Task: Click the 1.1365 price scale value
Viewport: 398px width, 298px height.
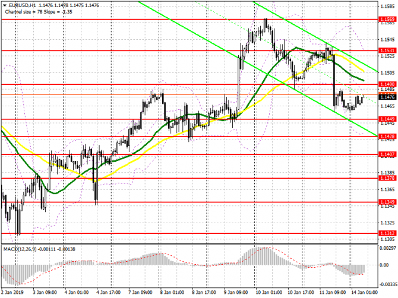Action: click(388, 189)
